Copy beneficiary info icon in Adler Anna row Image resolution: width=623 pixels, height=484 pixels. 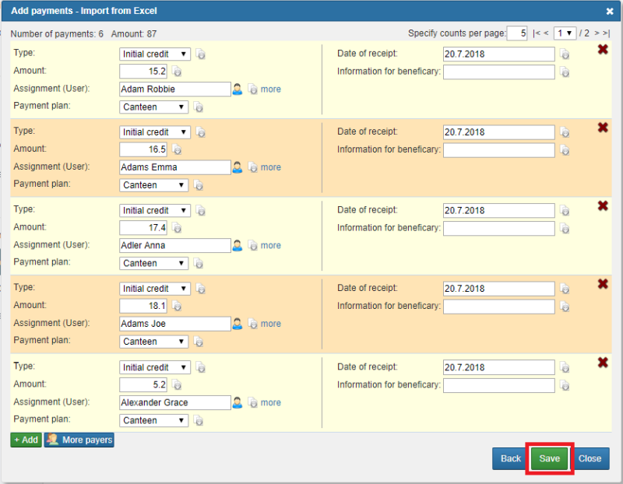565,229
